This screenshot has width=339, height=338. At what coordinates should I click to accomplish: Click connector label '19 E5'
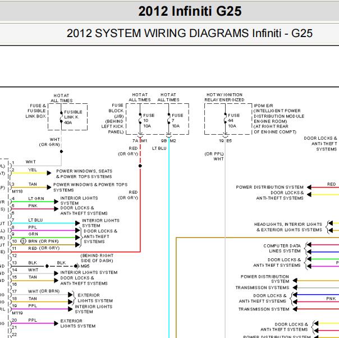click(x=225, y=141)
